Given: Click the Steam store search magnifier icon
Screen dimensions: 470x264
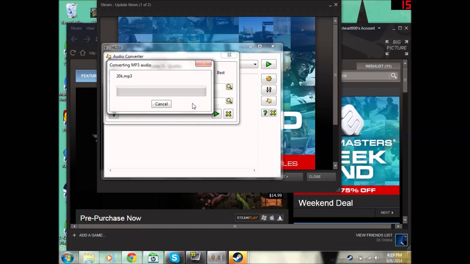Looking at the screenshot, I should [x=394, y=76].
